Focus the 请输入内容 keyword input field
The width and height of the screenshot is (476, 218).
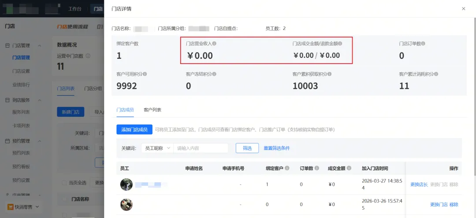[x=201, y=148]
